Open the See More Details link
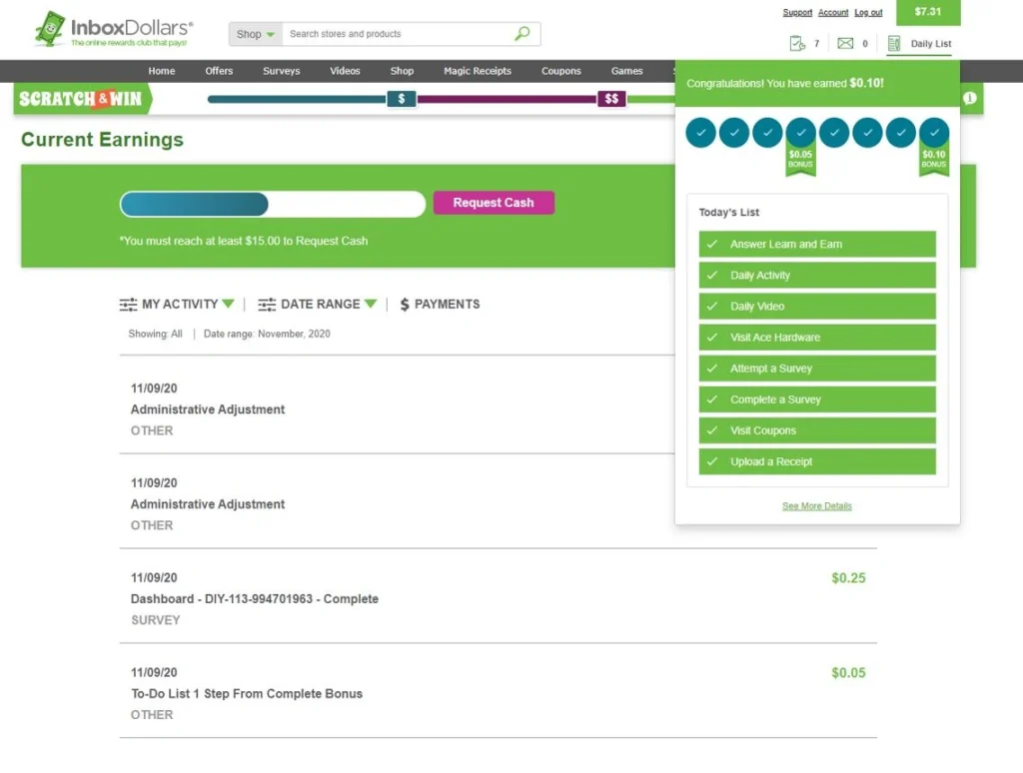The width and height of the screenshot is (1023, 773). click(817, 506)
